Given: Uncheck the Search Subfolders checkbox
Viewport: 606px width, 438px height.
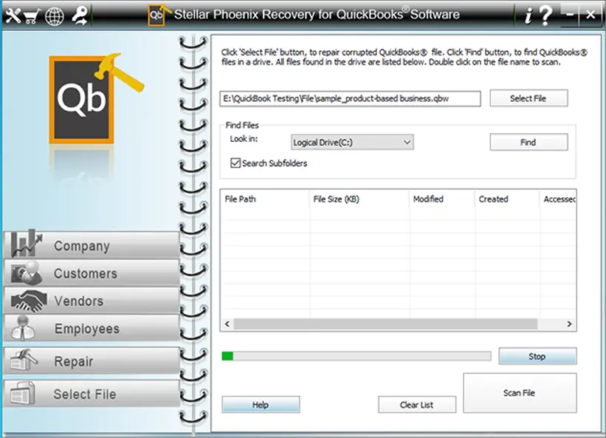Looking at the screenshot, I should pos(235,163).
